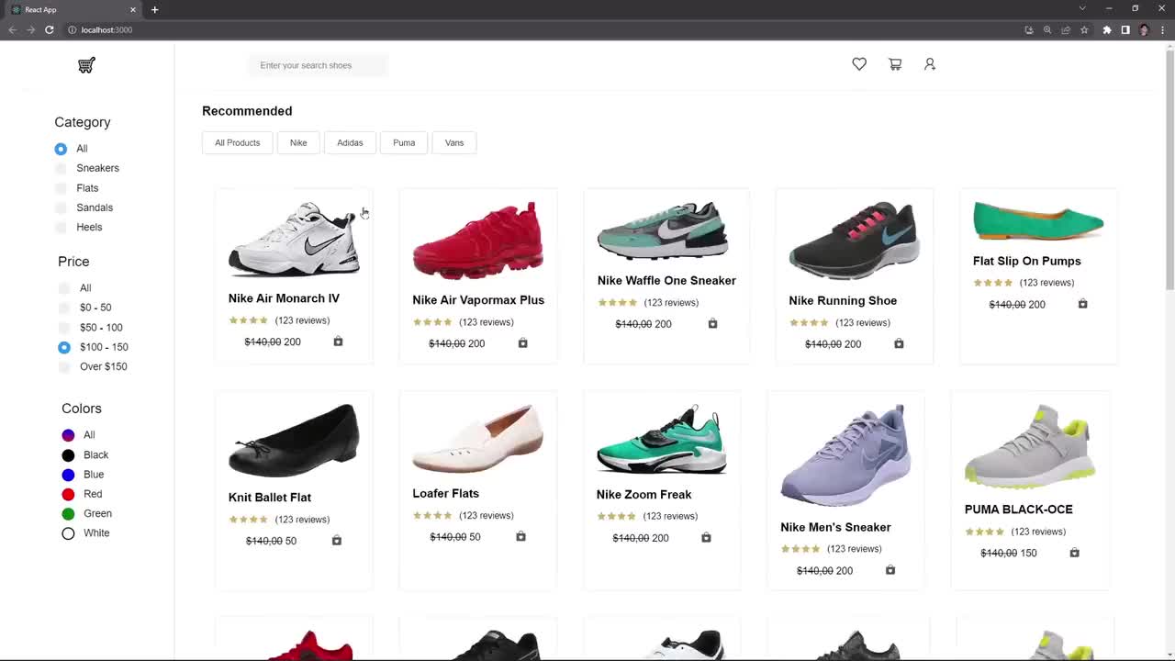Screen dimensions: 1175x661
Task: Open the browser side panel icon
Action: point(1125,29)
